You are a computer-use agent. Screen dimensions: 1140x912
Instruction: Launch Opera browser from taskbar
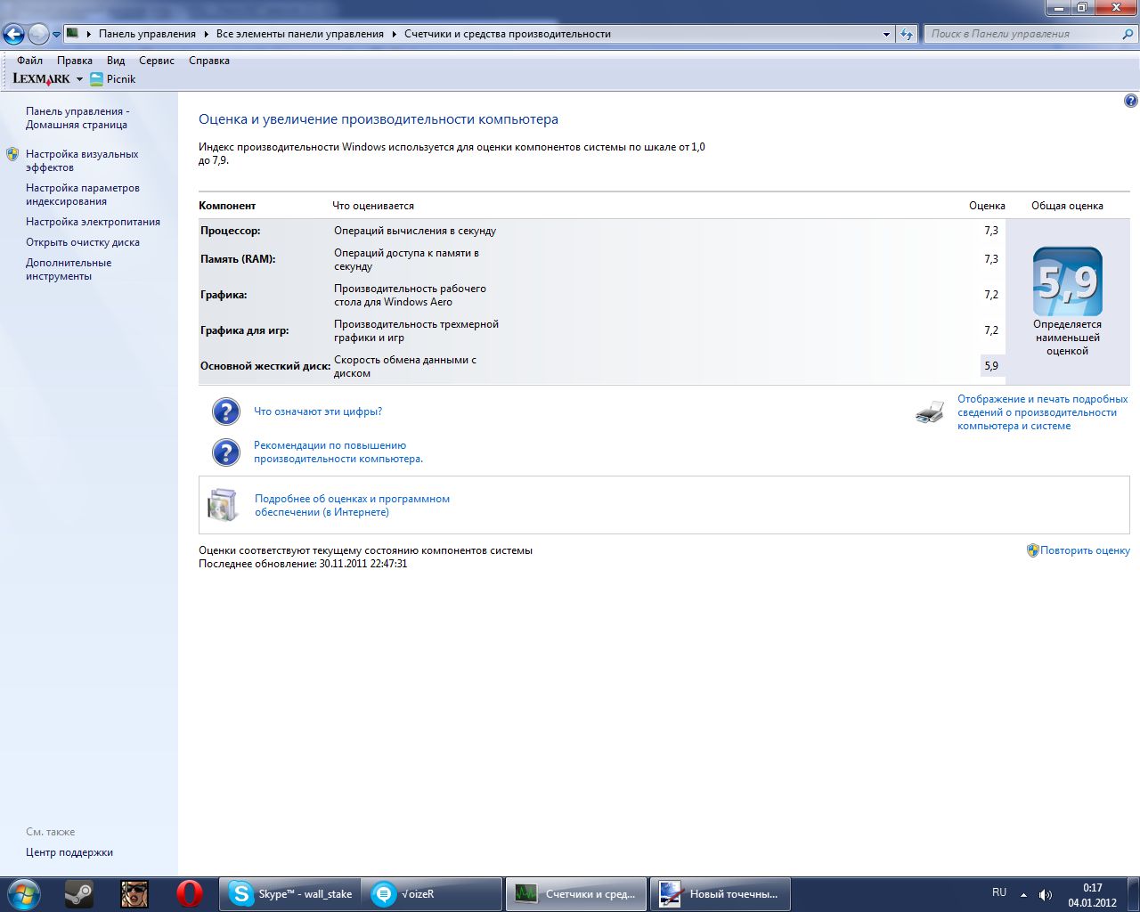189,893
